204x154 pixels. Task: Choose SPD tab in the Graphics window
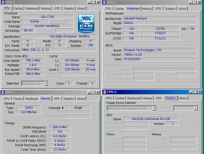[x=159, y=98]
